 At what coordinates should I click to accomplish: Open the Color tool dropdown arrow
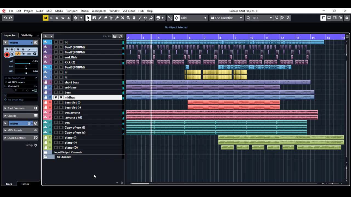pyautogui.click(x=163, y=18)
